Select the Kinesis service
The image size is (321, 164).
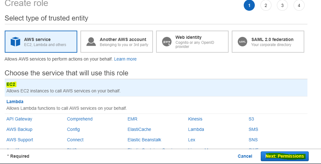coord(195,119)
